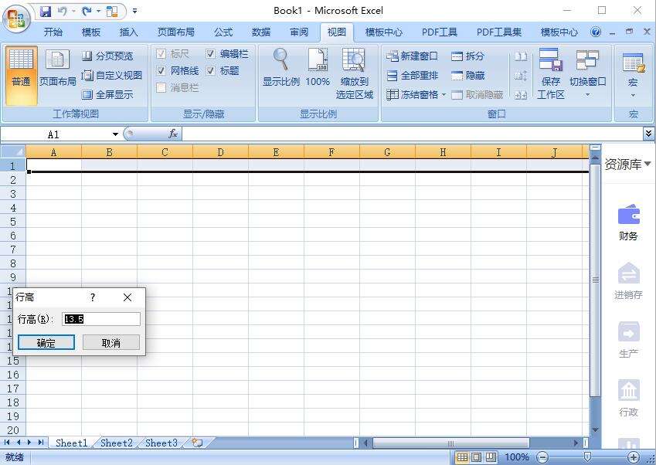The image size is (656, 465).
Task: Expand the 冻结窗格 freeze panes dropdown
Action: [444, 95]
